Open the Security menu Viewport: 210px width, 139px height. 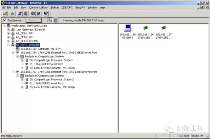tap(80, 7)
